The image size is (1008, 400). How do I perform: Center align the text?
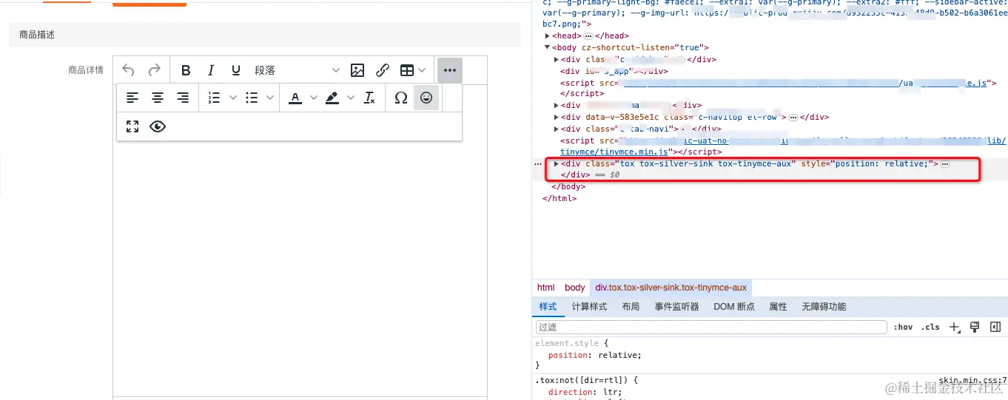(x=158, y=98)
